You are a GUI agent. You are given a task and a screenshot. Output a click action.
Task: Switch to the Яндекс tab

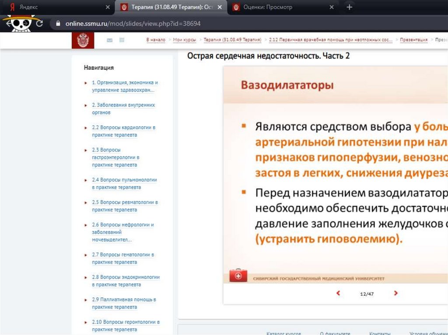tap(57, 7)
